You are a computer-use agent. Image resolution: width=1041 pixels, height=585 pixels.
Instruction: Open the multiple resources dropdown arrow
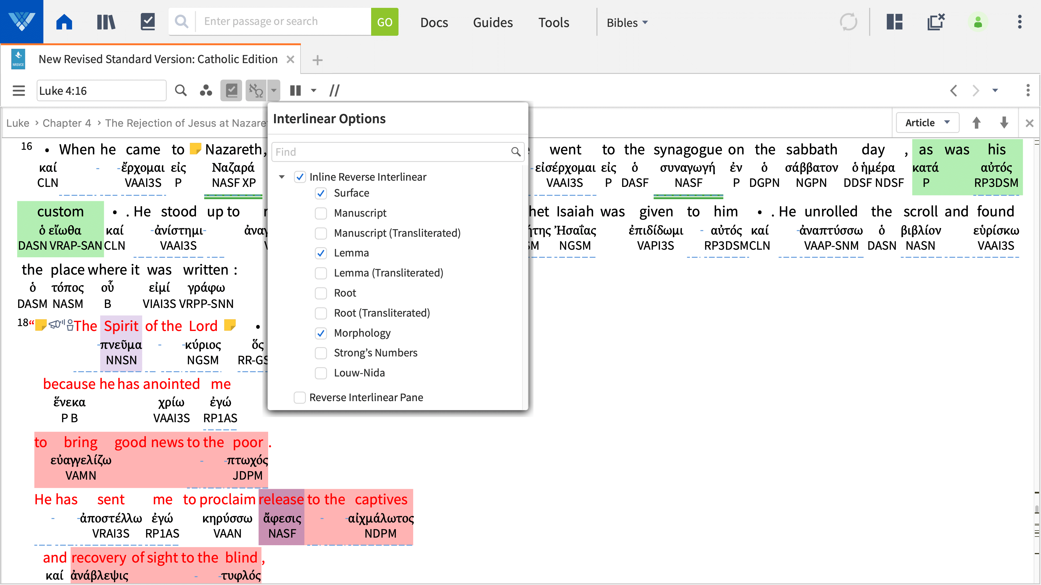pyautogui.click(x=313, y=90)
